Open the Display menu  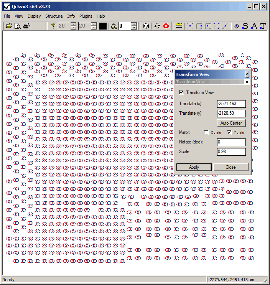(x=34, y=16)
